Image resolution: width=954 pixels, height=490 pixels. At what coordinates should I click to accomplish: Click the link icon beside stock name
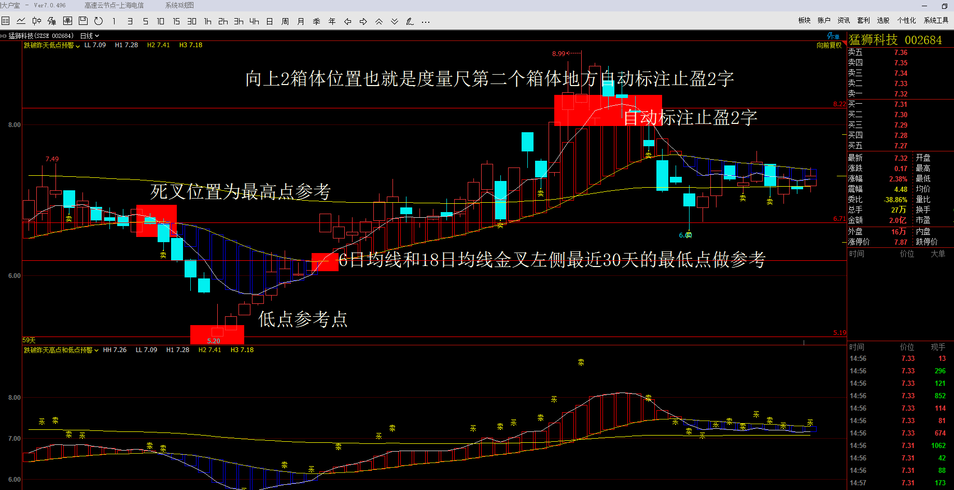click(3, 36)
